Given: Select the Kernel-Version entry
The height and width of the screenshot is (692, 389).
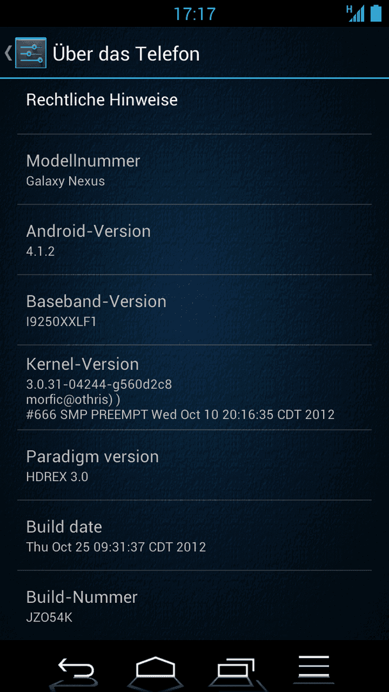Looking at the screenshot, I should pos(194,387).
